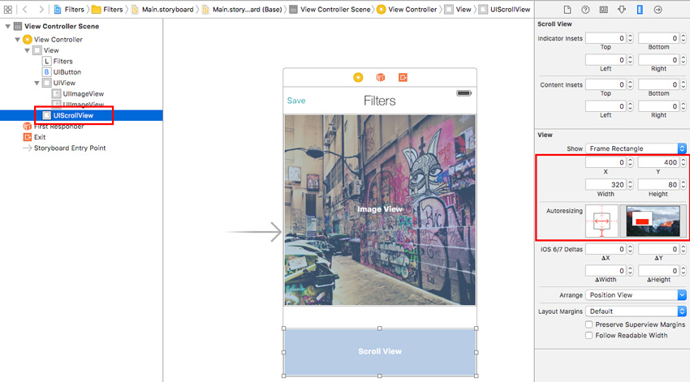Click the Indicator Insets Bottom field
690x382 pixels.
(658, 38)
